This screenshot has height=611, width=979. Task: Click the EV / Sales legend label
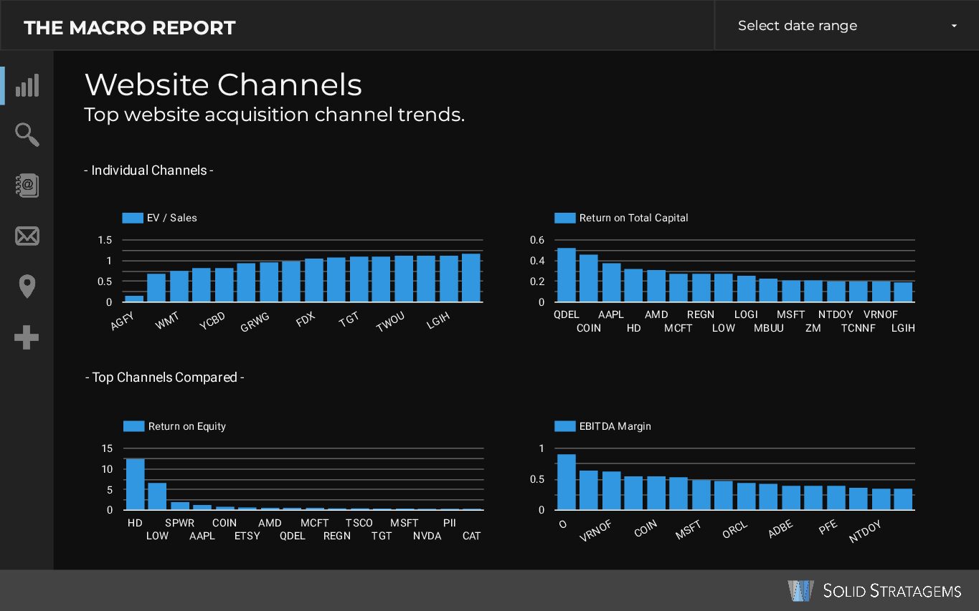pyautogui.click(x=171, y=218)
